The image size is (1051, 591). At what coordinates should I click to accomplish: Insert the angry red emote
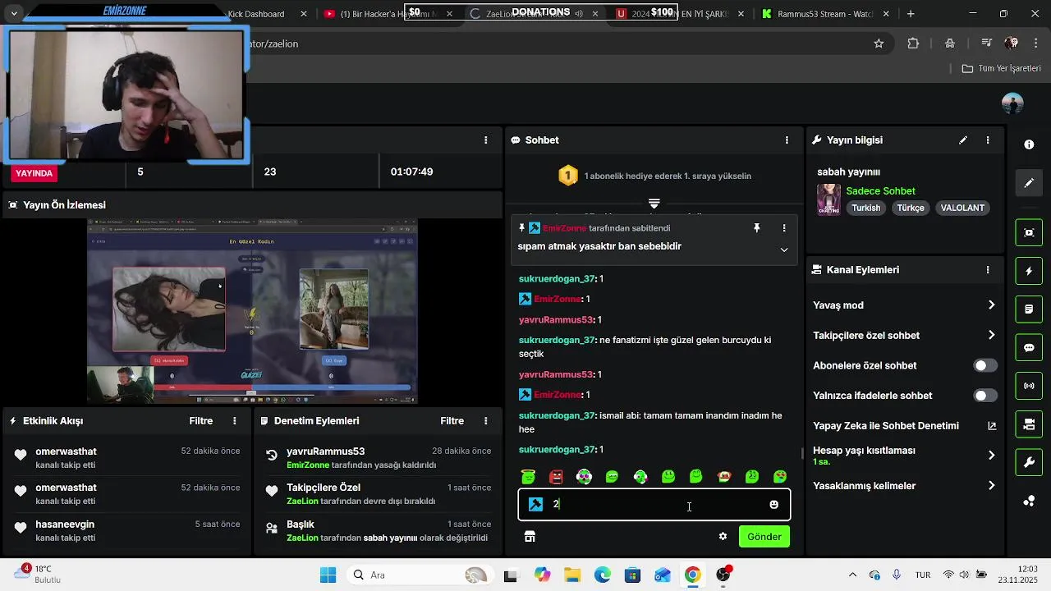tap(556, 477)
